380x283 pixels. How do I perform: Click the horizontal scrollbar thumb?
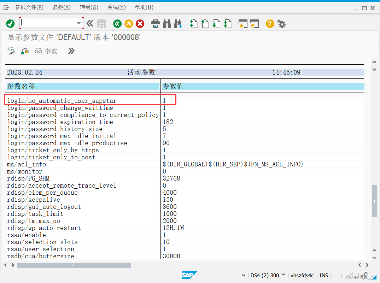(74, 265)
